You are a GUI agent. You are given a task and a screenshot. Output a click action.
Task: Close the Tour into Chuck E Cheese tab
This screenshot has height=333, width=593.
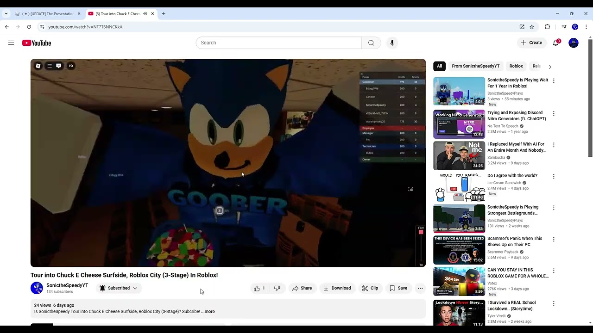click(x=152, y=14)
